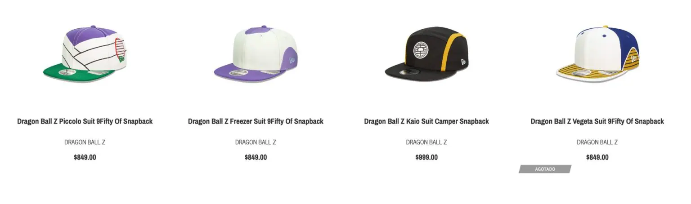Click DRAGON BALL Z brand under Piccolo cap
691x204 pixels.
coord(85,142)
